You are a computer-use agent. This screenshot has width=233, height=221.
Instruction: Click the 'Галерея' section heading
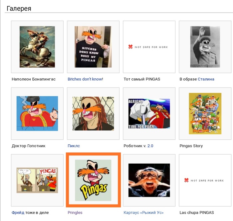tap(19, 9)
